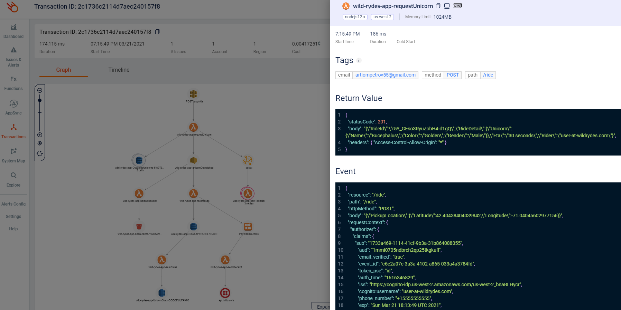
Task: Select the sendReceipt Lambda node
Action: click(225, 260)
